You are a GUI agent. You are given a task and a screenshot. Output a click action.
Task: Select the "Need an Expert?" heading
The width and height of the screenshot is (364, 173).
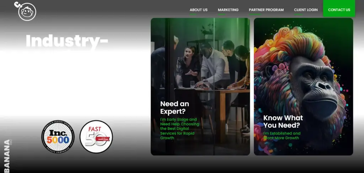(175, 108)
